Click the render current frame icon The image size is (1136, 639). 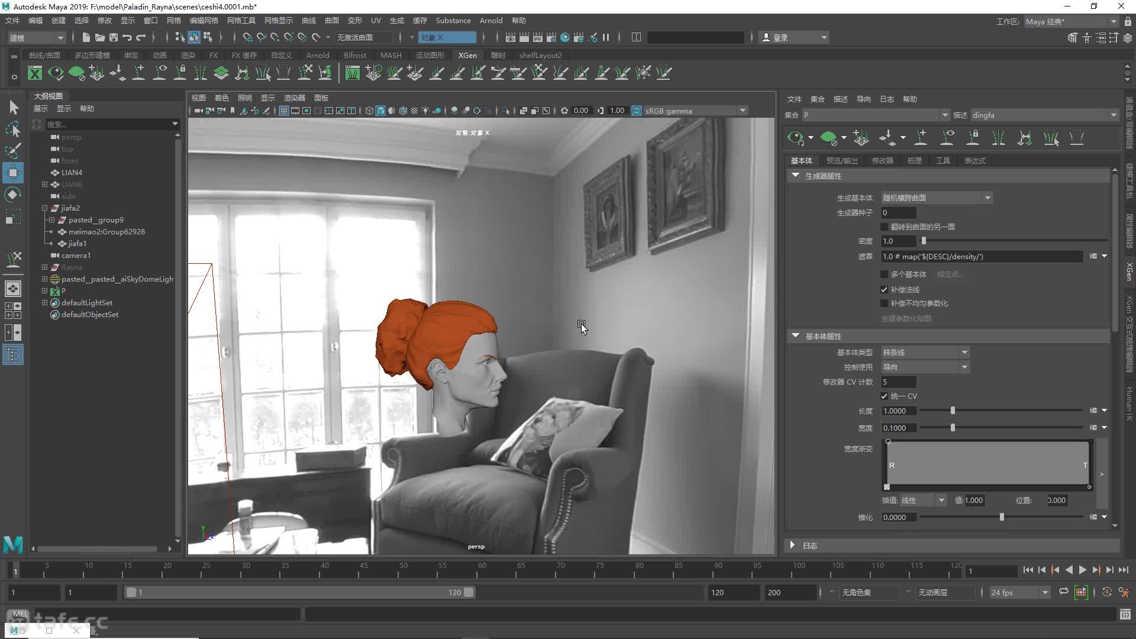pyautogui.click(x=524, y=37)
